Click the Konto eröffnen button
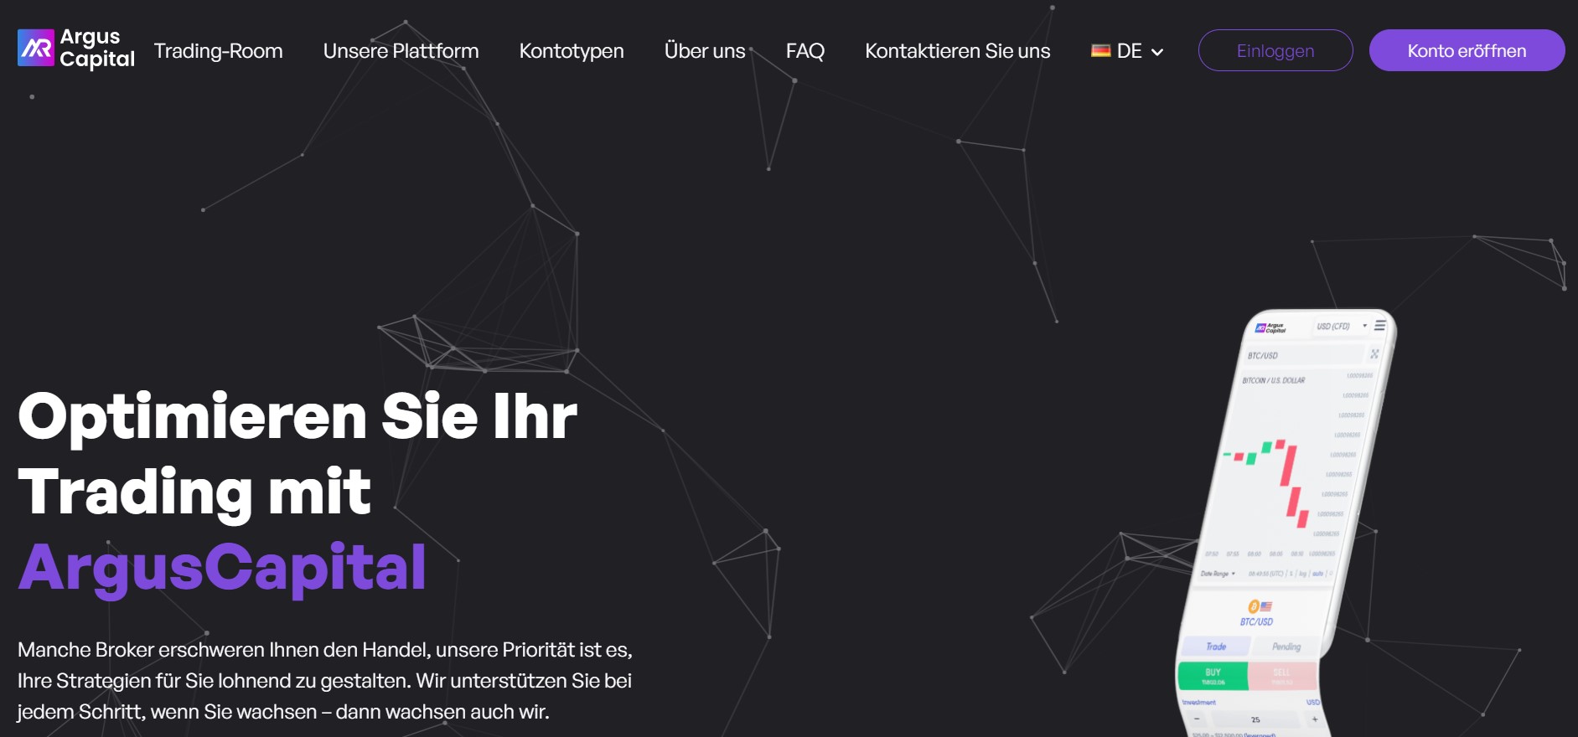Image resolution: width=1578 pixels, height=737 pixels. click(x=1466, y=51)
